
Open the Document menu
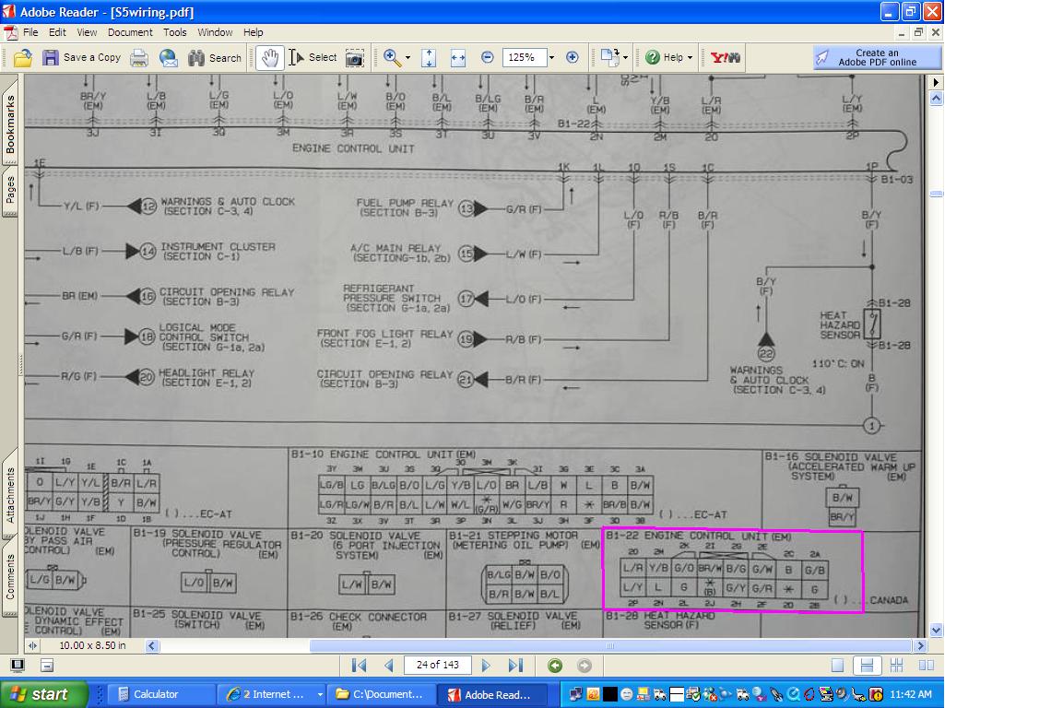point(130,32)
